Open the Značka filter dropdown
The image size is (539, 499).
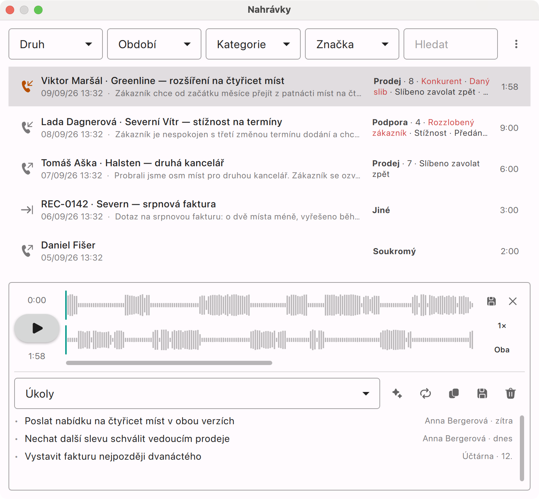(352, 44)
